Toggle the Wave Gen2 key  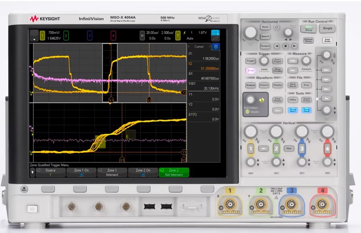click(306, 110)
